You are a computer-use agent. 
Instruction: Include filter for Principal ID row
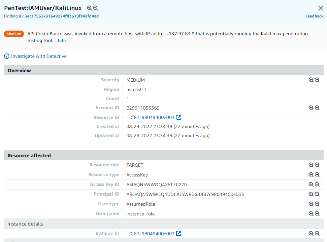pos(311,194)
